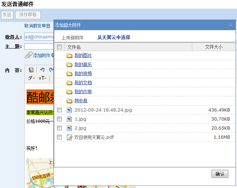237x188 pixels.
Task: Open the font size dropdown
Action: pos(43,78)
